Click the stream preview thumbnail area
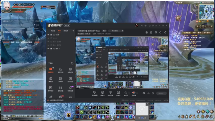215x121 pixels. tap(122, 63)
